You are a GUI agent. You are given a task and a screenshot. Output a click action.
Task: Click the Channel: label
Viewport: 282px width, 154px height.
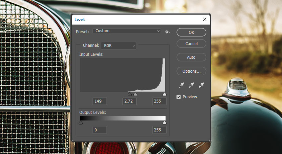click(x=91, y=45)
